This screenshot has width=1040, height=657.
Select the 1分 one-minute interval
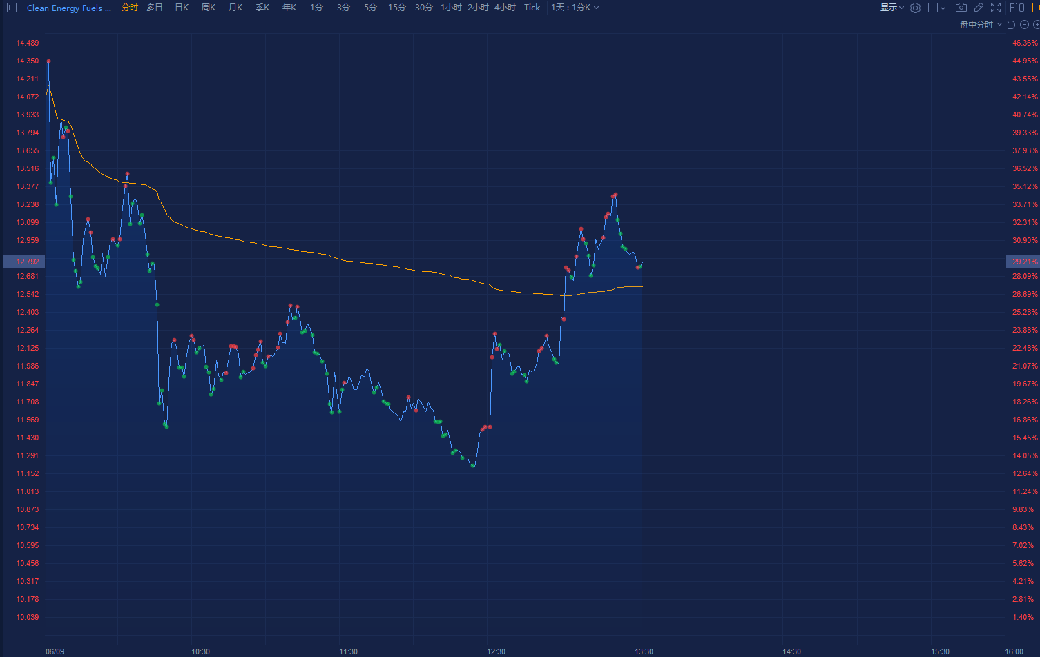[316, 8]
